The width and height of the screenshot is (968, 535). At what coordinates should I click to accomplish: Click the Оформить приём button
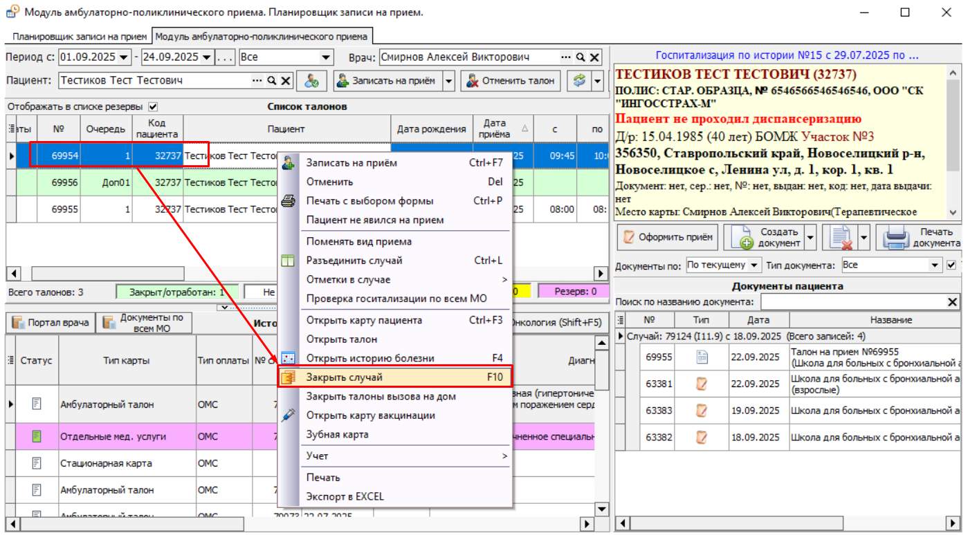pos(668,238)
